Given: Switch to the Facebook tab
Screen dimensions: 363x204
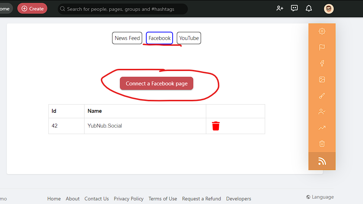Looking at the screenshot, I should pyautogui.click(x=159, y=38).
